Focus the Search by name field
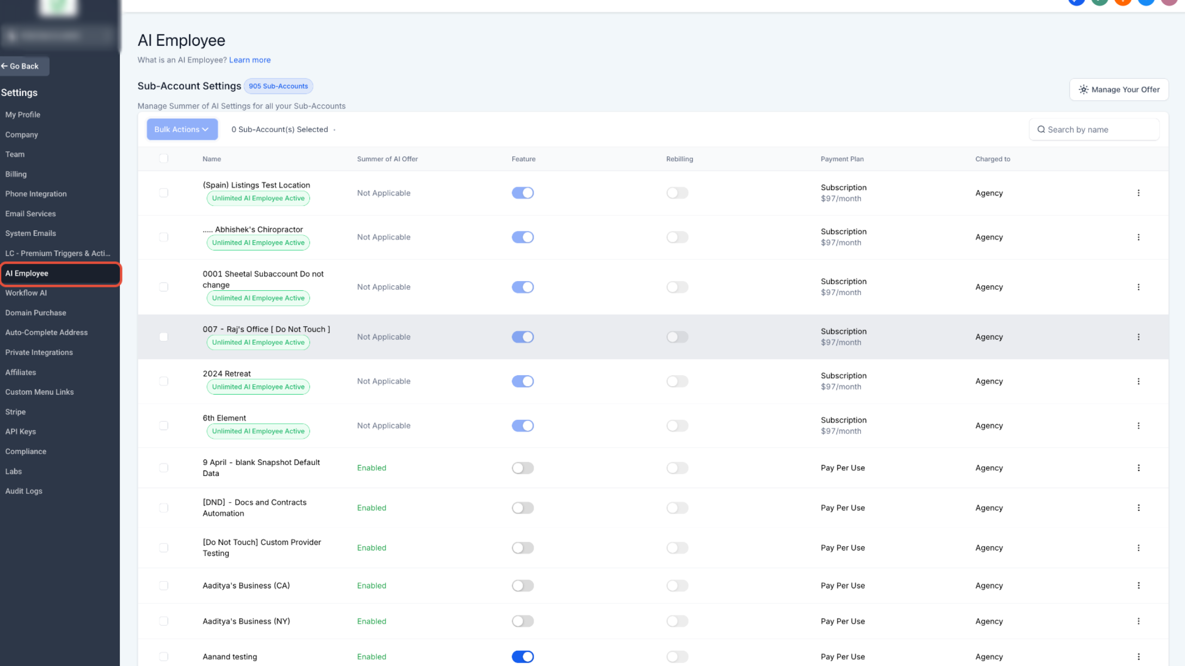 point(1094,130)
